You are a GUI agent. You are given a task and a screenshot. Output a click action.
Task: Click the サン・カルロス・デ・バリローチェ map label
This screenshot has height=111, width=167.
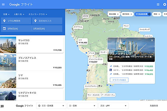101,95
